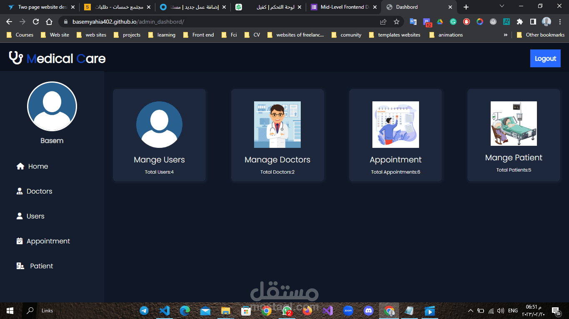Expand the overflow bookmarks with the double arrow
This screenshot has height=319, width=569.
tap(505, 35)
